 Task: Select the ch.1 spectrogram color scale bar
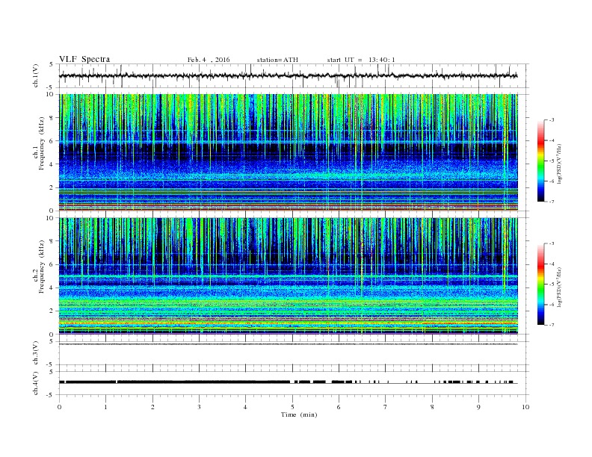tap(540, 161)
